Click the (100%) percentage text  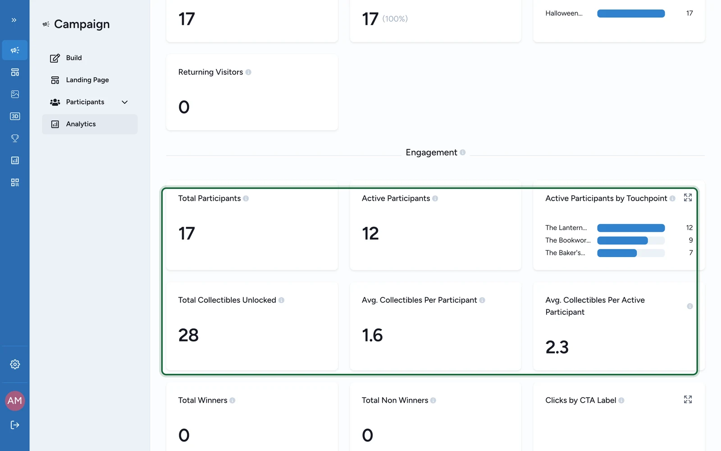(395, 19)
